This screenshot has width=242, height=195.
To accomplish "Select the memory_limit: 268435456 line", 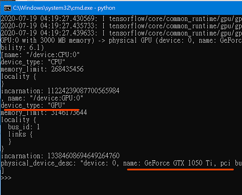I will pos(42,69).
